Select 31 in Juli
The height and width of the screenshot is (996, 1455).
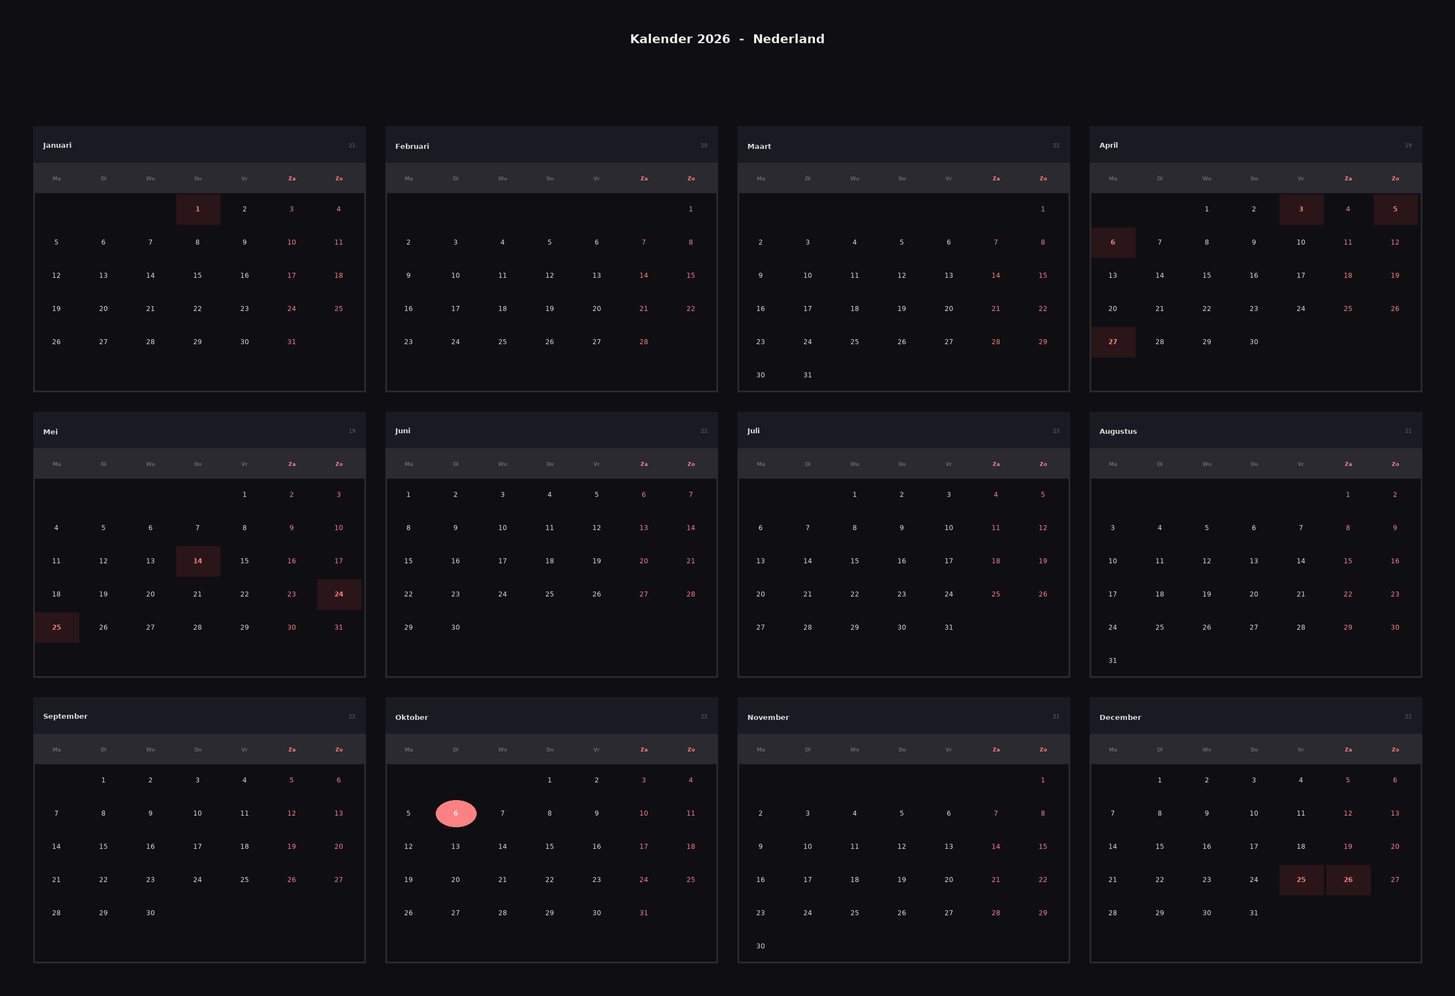[948, 627]
